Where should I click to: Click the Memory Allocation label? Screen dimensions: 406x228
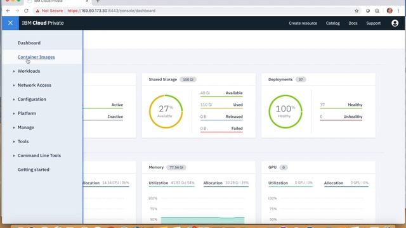pos(213,183)
